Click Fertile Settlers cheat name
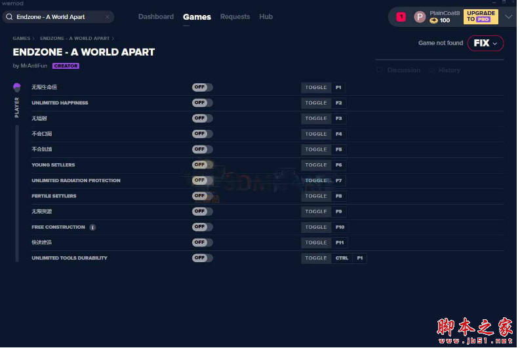This screenshot has height=348, width=520. tap(54, 196)
